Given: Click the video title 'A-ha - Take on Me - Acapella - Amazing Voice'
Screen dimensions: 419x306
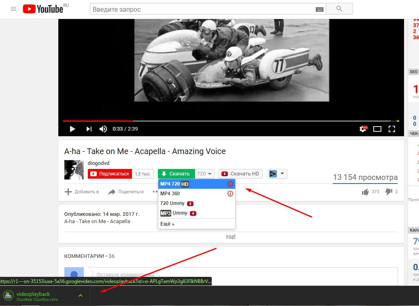Looking at the screenshot, I should (x=145, y=151).
